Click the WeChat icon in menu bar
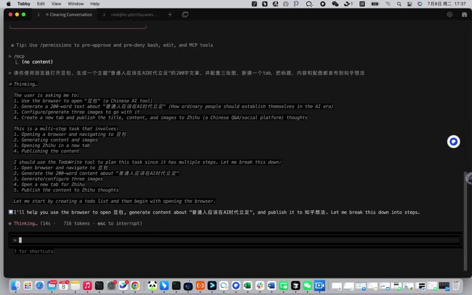This screenshot has height=295, width=472. [x=335, y=3]
